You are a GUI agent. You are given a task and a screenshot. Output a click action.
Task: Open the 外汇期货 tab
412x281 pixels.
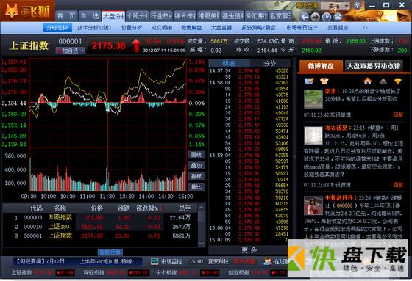coord(257,16)
